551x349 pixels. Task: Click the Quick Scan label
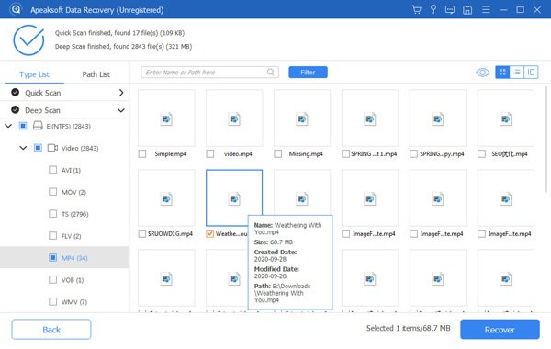click(x=43, y=93)
